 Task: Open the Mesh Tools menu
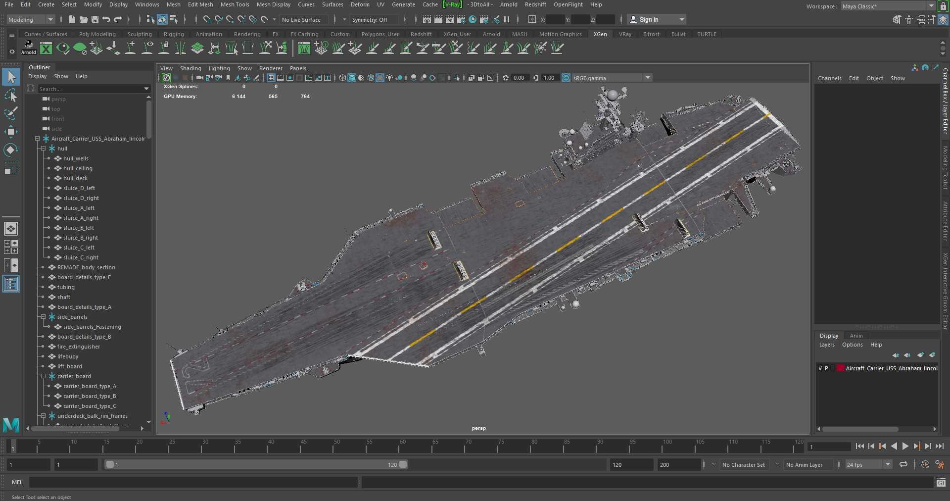[235, 4]
